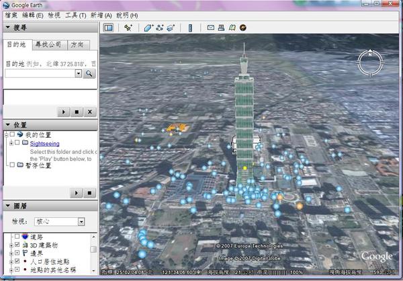Screen dimensions: 403x281
Task: Click the search magnifier button
Action: click(x=89, y=73)
